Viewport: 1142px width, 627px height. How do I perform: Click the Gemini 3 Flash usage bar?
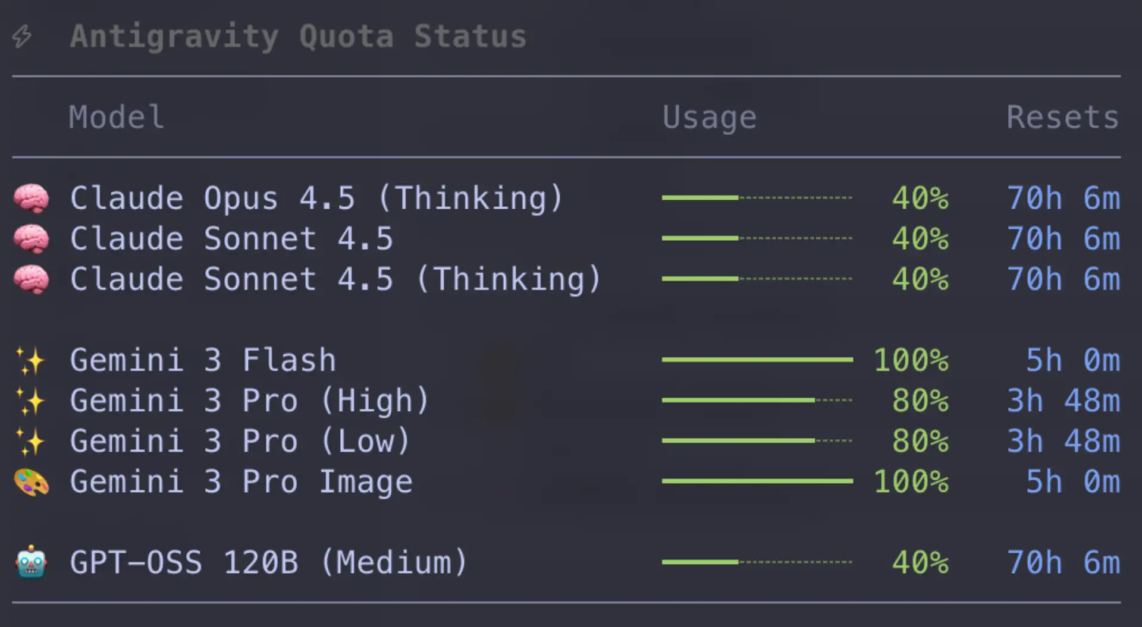tap(757, 360)
